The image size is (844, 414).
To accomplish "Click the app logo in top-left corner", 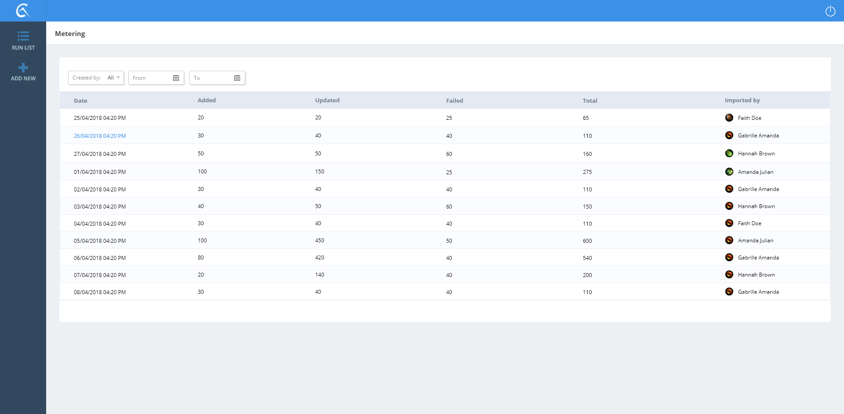I will [x=23, y=11].
